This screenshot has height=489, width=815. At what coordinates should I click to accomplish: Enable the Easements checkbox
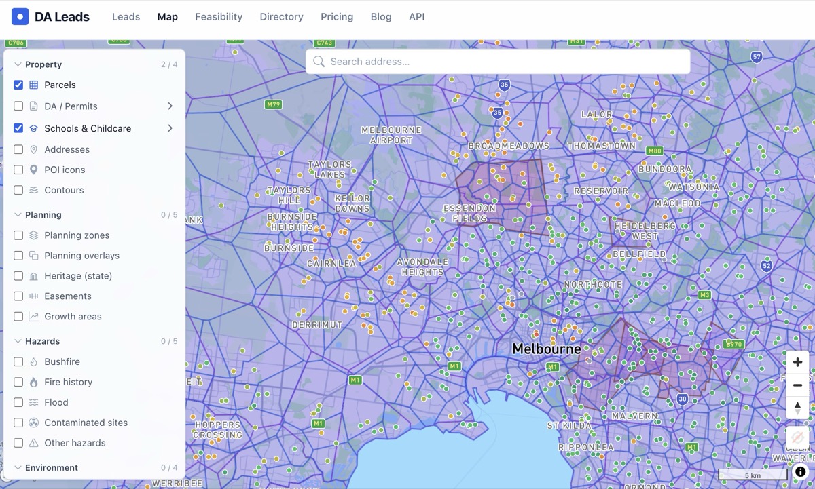click(x=18, y=296)
